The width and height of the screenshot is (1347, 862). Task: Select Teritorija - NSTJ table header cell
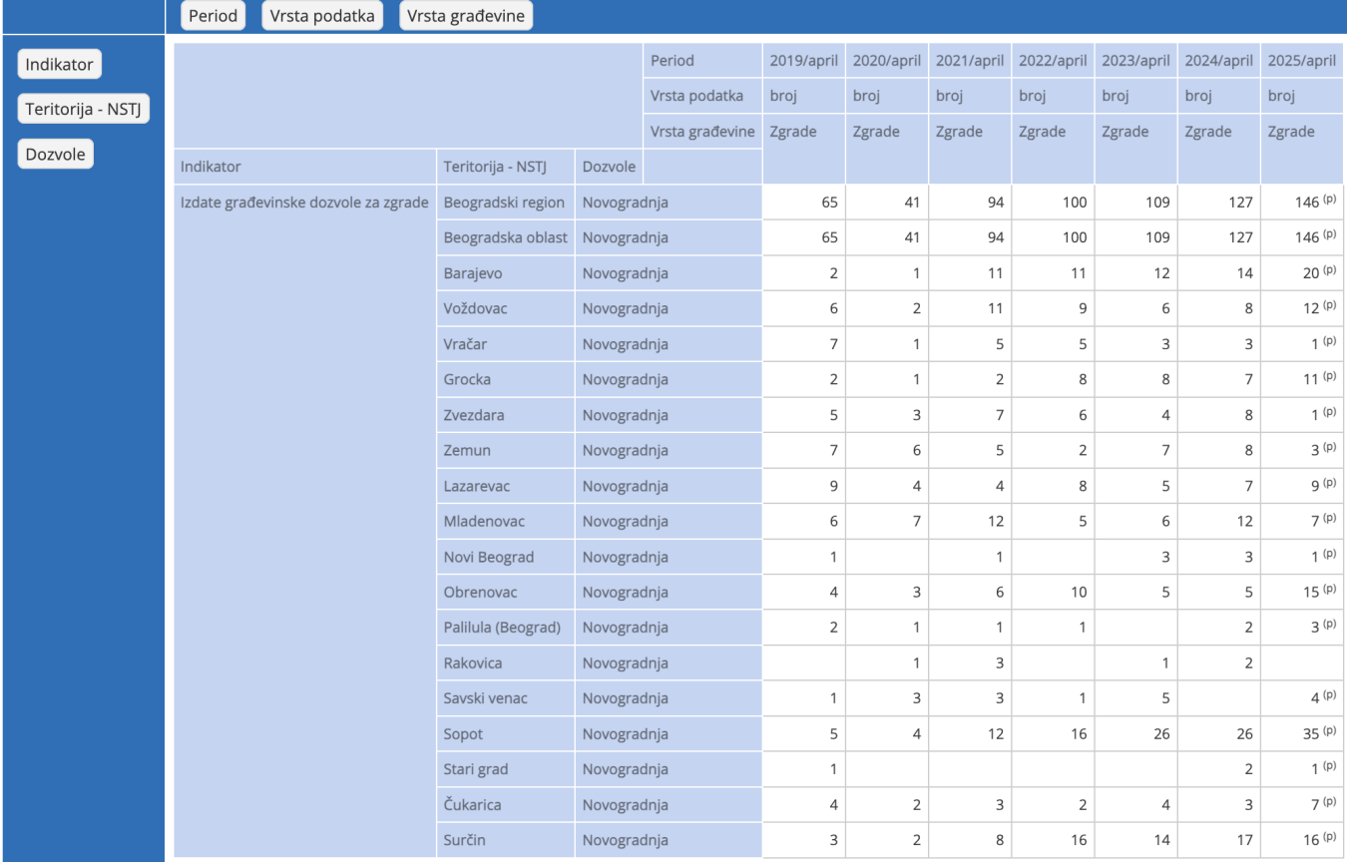[495, 167]
